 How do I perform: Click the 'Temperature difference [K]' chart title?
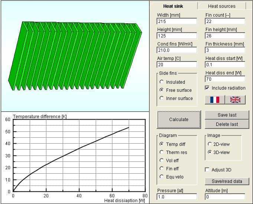(40, 116)
